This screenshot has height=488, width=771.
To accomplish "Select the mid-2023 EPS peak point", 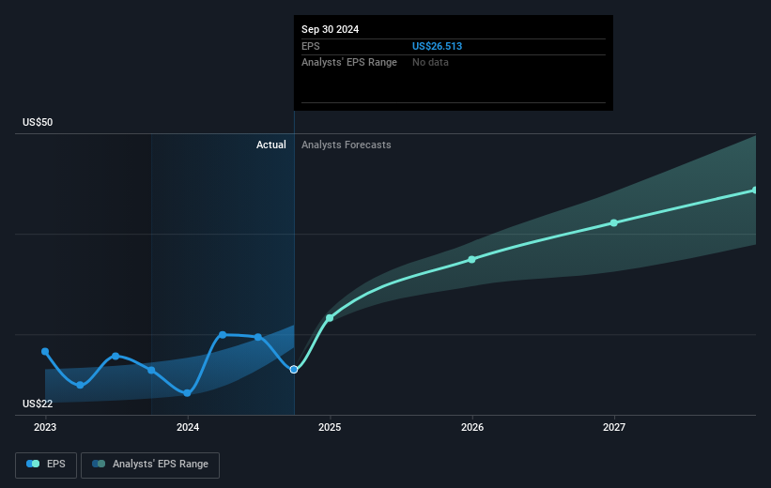I will tap(116, 357).
